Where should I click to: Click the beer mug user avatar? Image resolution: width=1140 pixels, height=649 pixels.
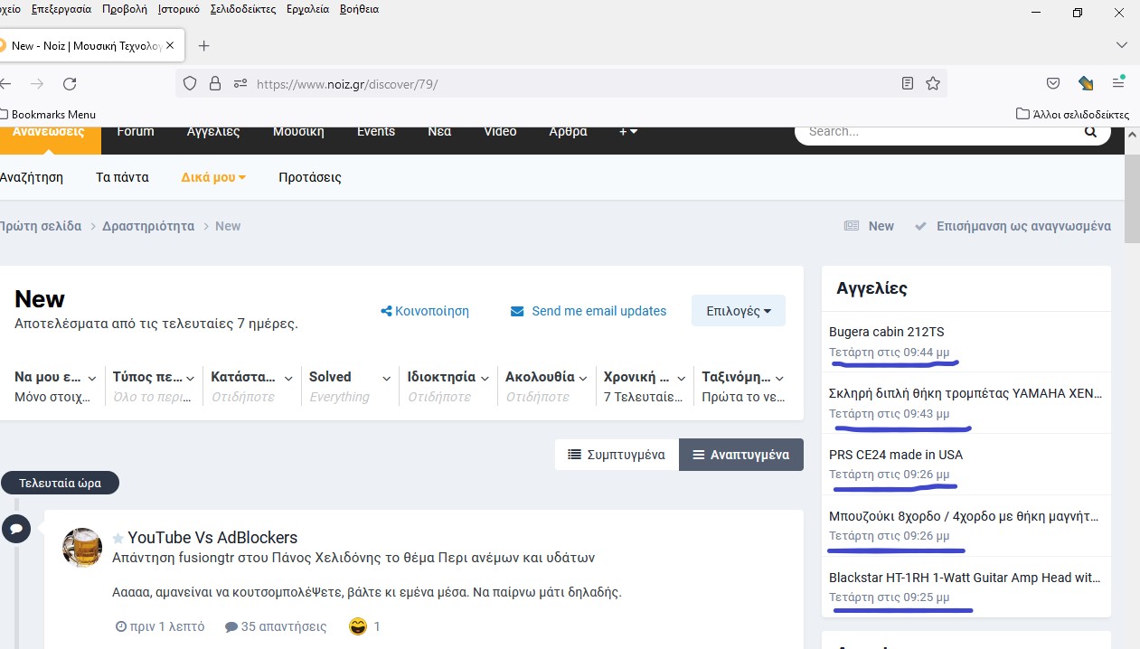(x=81, y=548)
